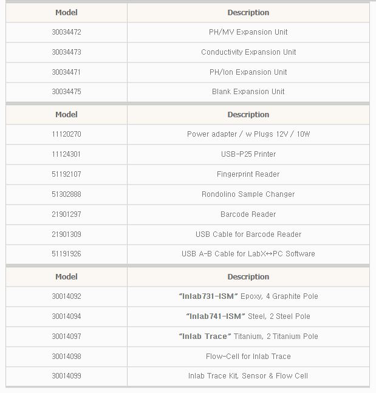The width and height of the screenshot is (376, 393).
Task: Click the USB-P25 Printer entry
Action: click(248, 154)
